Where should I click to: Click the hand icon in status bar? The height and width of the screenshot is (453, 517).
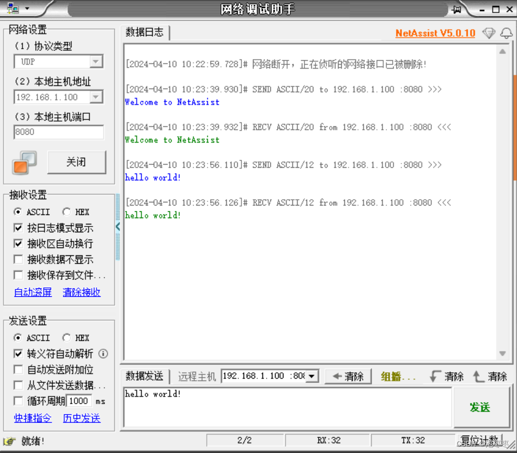click(x=9, y=441)
